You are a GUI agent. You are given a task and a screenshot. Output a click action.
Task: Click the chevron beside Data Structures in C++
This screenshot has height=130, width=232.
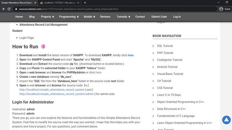click(x=153, y=109)
